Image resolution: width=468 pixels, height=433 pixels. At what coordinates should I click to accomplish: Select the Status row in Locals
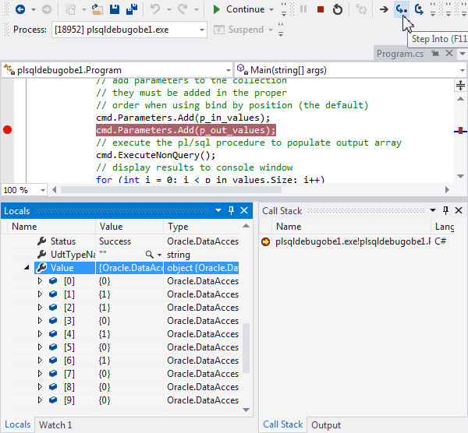tap(122, 241)
